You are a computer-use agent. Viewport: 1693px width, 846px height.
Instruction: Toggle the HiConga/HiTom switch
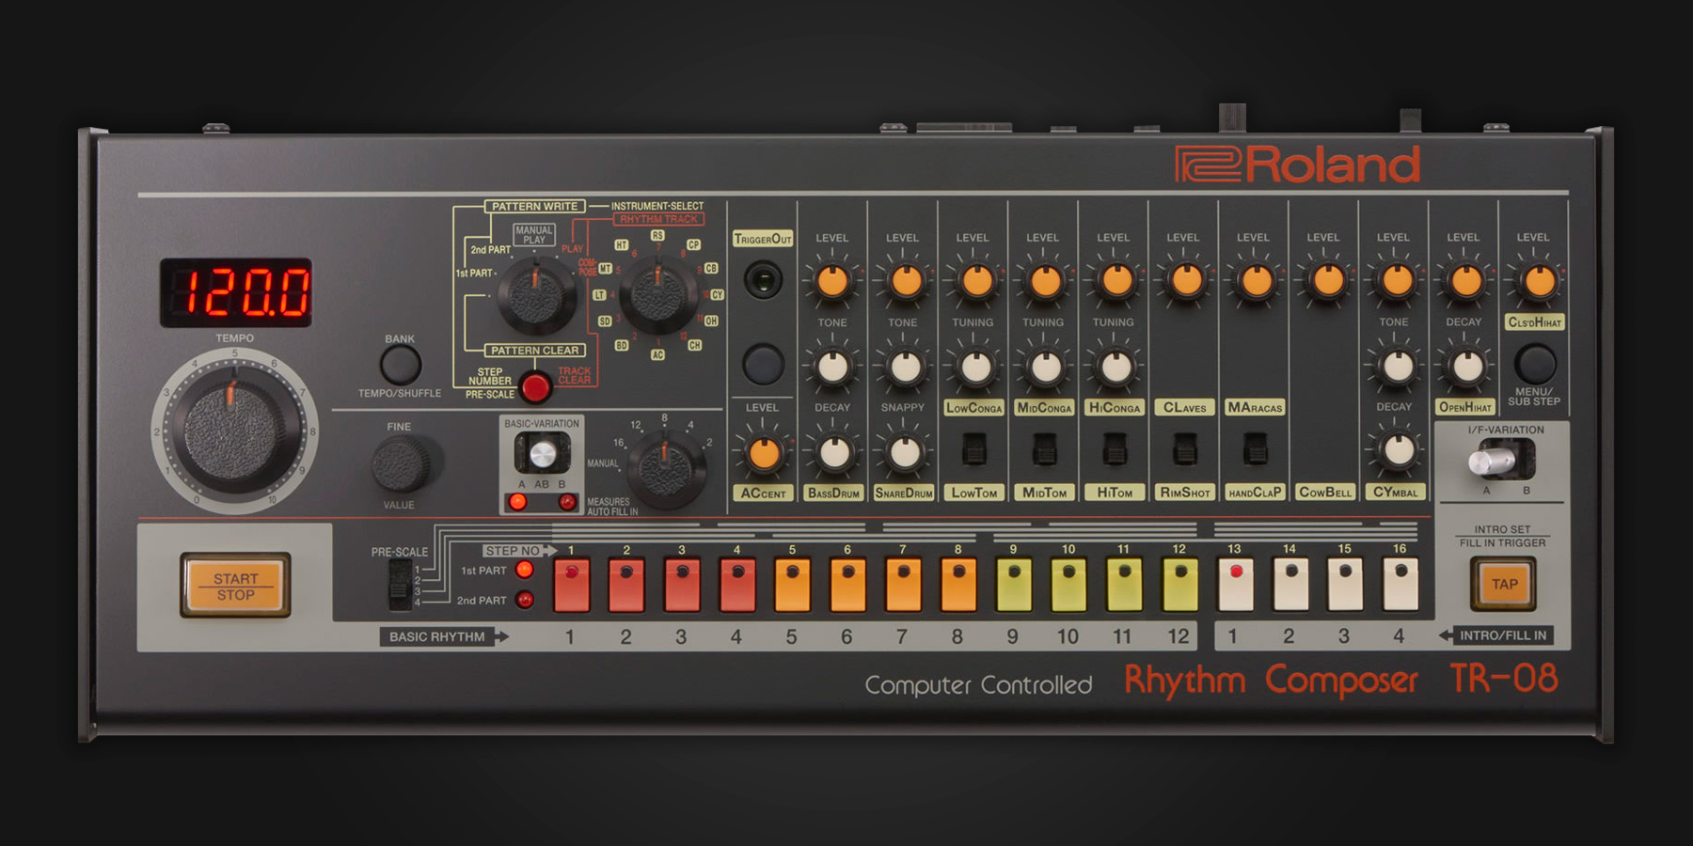pos(1115,449)
